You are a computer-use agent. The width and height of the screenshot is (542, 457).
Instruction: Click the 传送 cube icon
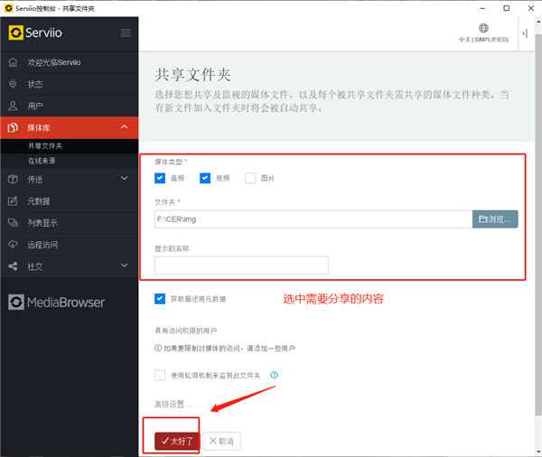point(13,179)
